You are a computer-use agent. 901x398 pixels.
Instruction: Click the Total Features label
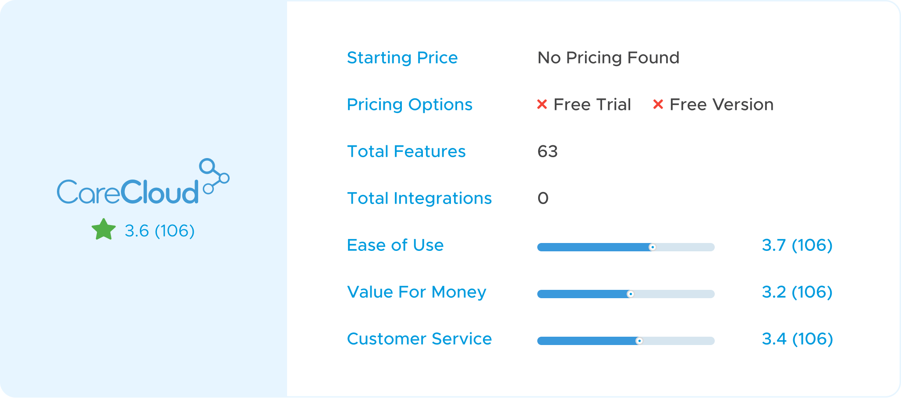[406, 151]
